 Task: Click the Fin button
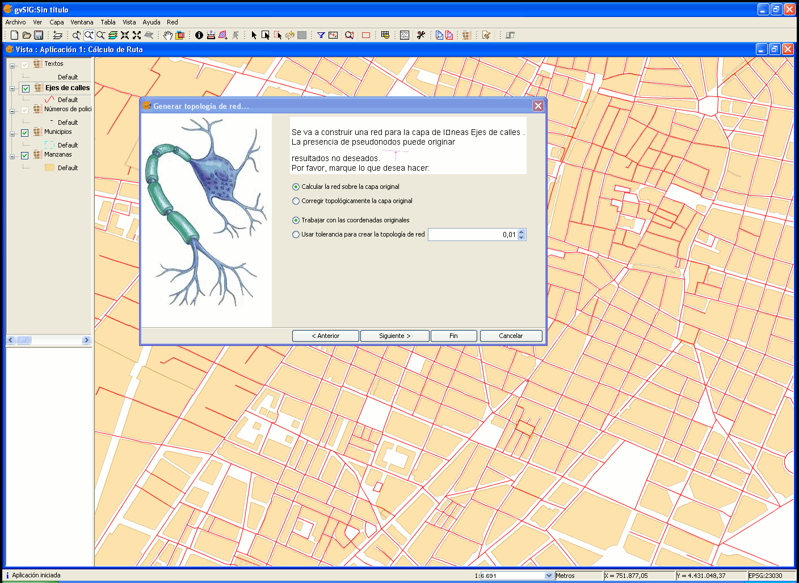click(x=453, y=336)
